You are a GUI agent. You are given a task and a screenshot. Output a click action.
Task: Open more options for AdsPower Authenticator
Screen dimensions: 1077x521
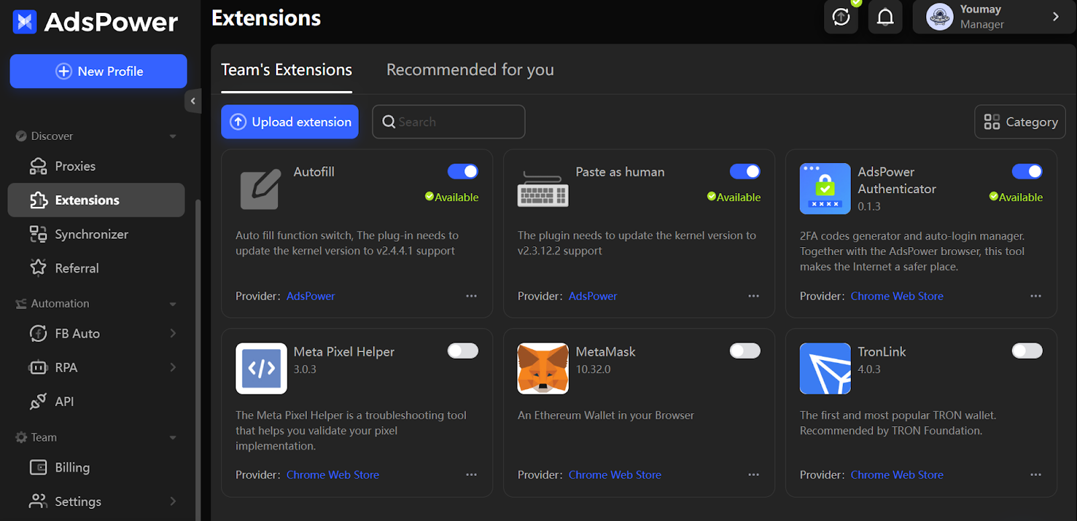(1035, 296)
